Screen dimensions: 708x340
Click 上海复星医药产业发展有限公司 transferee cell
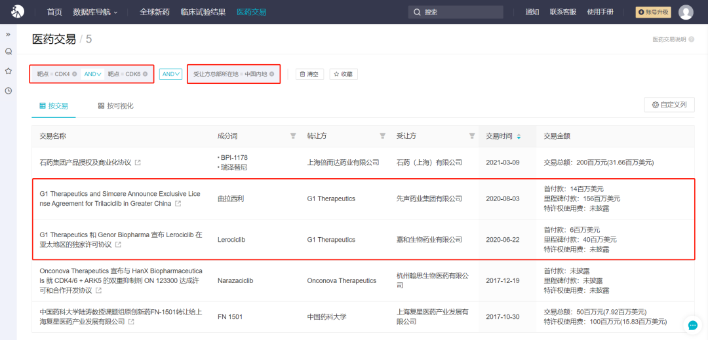432,317
